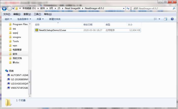The height and width of the screenshot is (109, 178).
Task: Toggle the preview pane icon
Action: click(165, 19)
